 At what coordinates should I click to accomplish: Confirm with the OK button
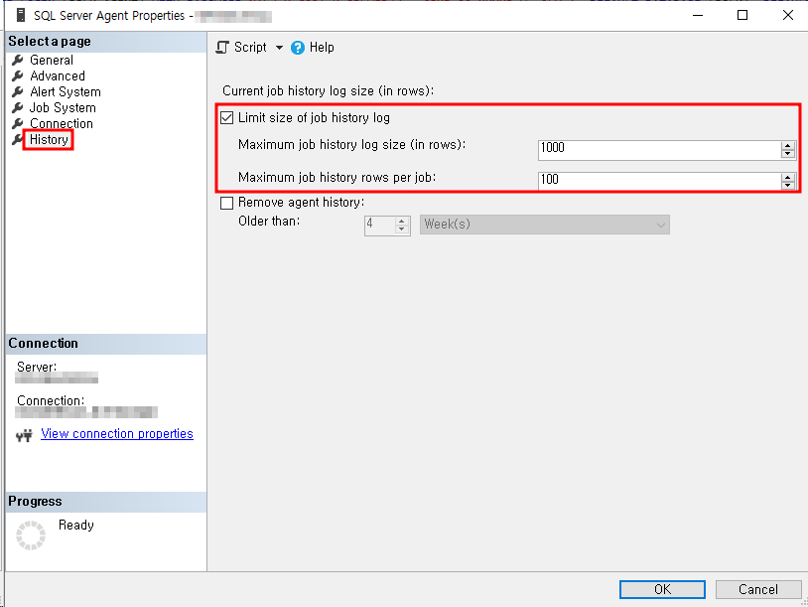[662, 589]
